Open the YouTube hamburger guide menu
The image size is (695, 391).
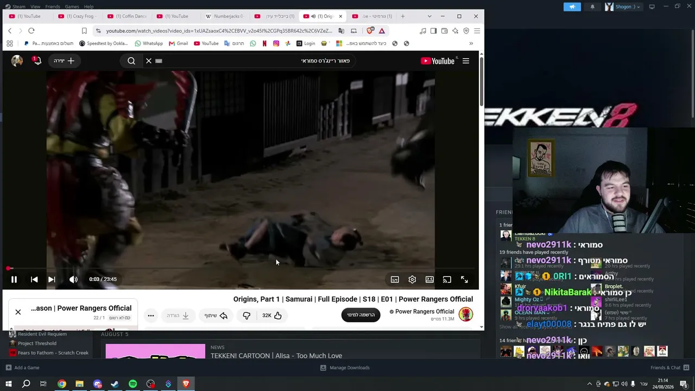coord(466,61)
